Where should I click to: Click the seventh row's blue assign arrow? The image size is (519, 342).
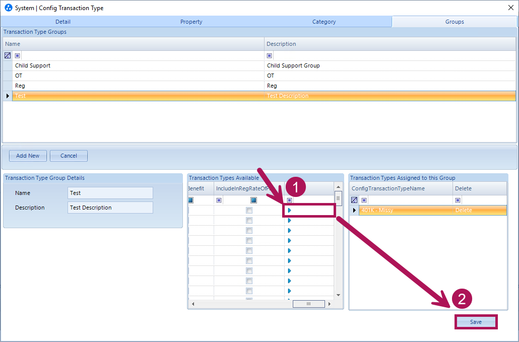290,271
